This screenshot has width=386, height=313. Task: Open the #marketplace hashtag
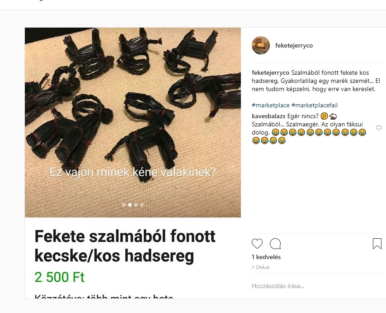click(x=271, y=106)
